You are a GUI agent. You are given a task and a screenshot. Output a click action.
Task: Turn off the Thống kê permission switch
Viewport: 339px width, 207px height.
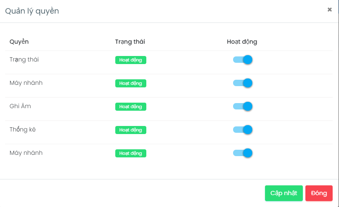pos(243,130)
